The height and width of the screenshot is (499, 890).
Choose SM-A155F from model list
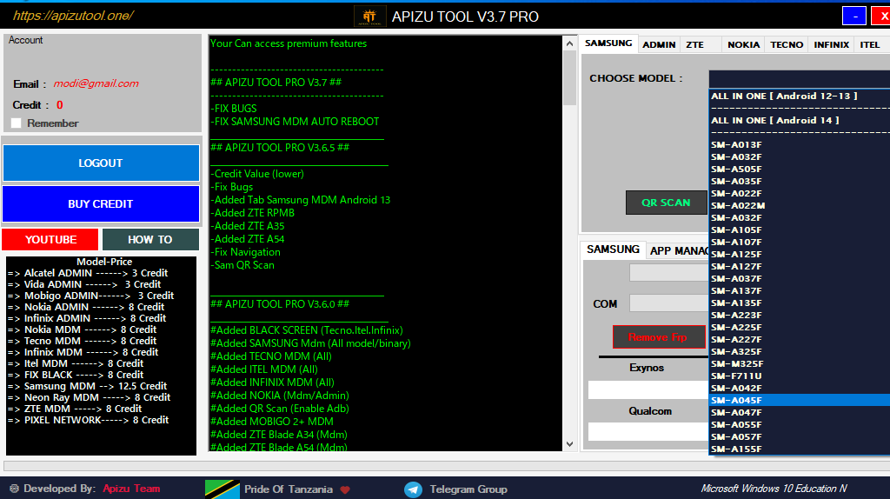point(800,449)
